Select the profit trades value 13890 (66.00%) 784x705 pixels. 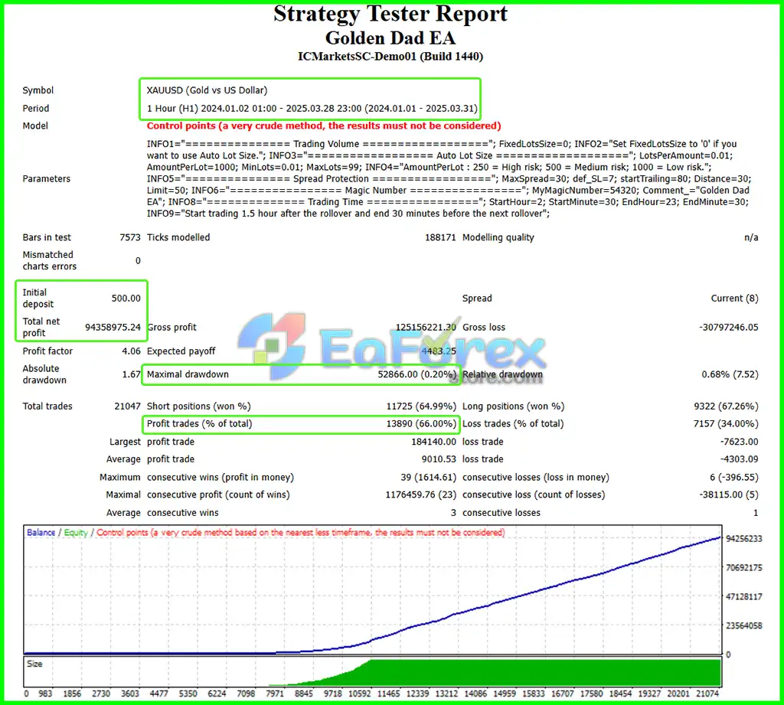point(422,424)
